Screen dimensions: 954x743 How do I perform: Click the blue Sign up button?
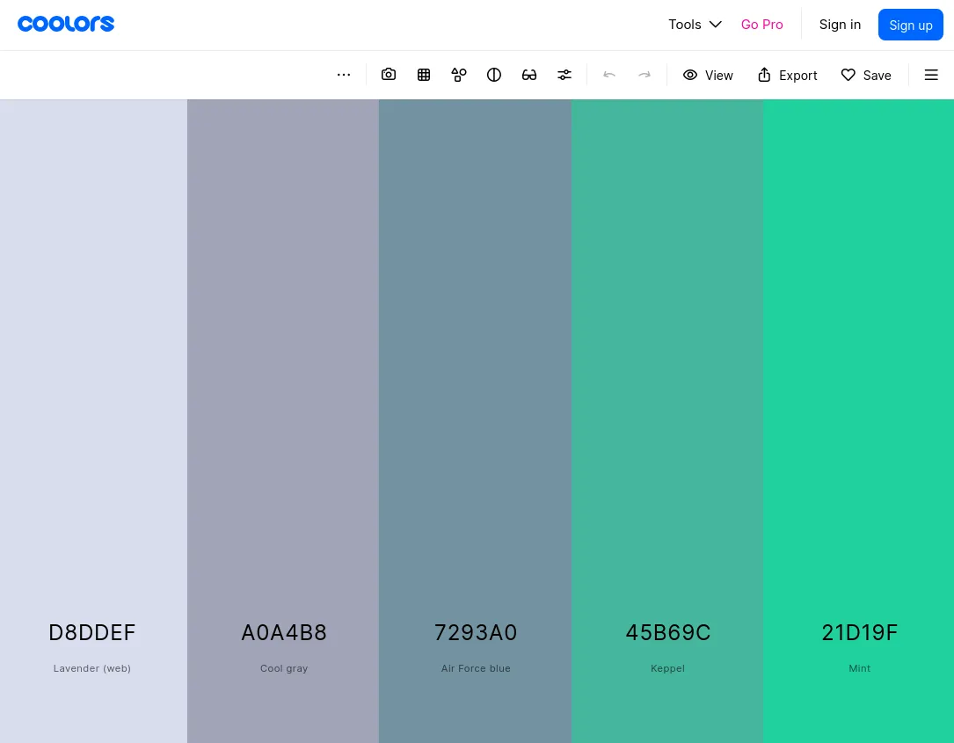click(910, 25)
